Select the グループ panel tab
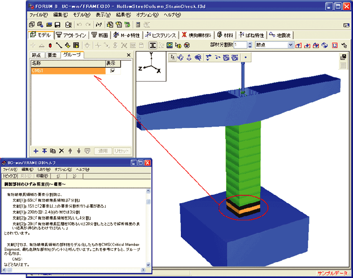353x278 pixels. pos(72,55)
